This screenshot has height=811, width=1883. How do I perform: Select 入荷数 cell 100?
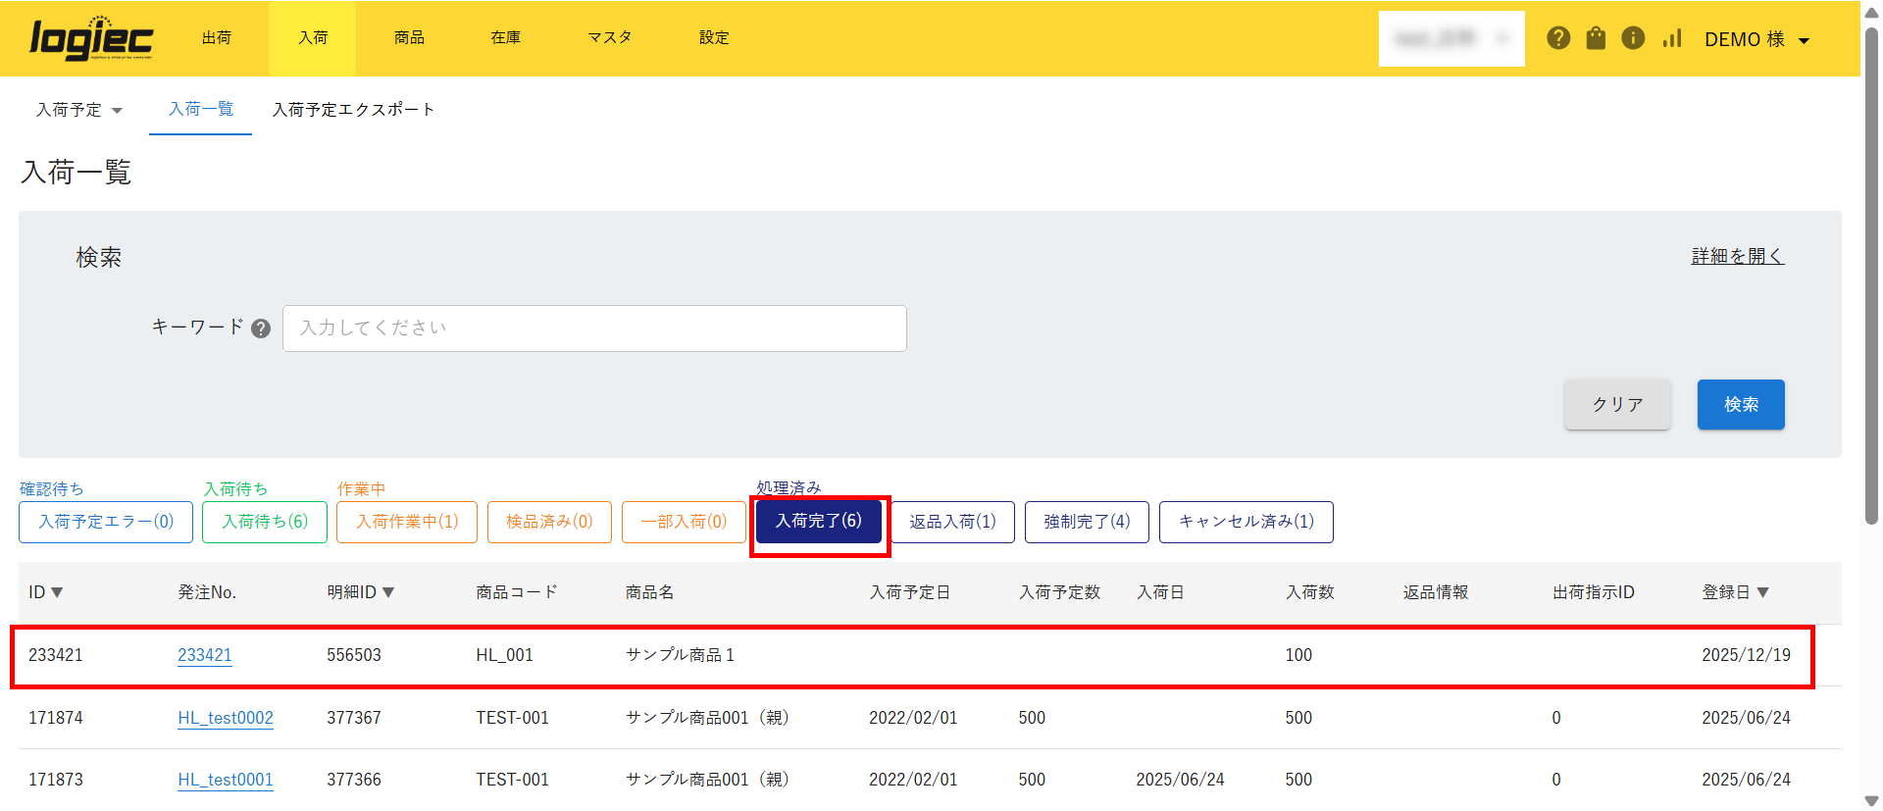coord(1298,655)
